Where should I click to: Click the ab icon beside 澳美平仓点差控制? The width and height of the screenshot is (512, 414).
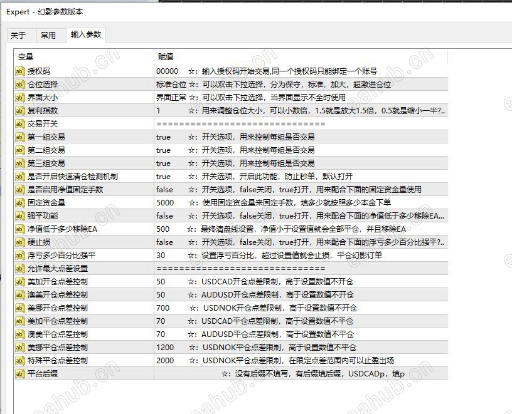pyautogui.click(x=19, y=334)
